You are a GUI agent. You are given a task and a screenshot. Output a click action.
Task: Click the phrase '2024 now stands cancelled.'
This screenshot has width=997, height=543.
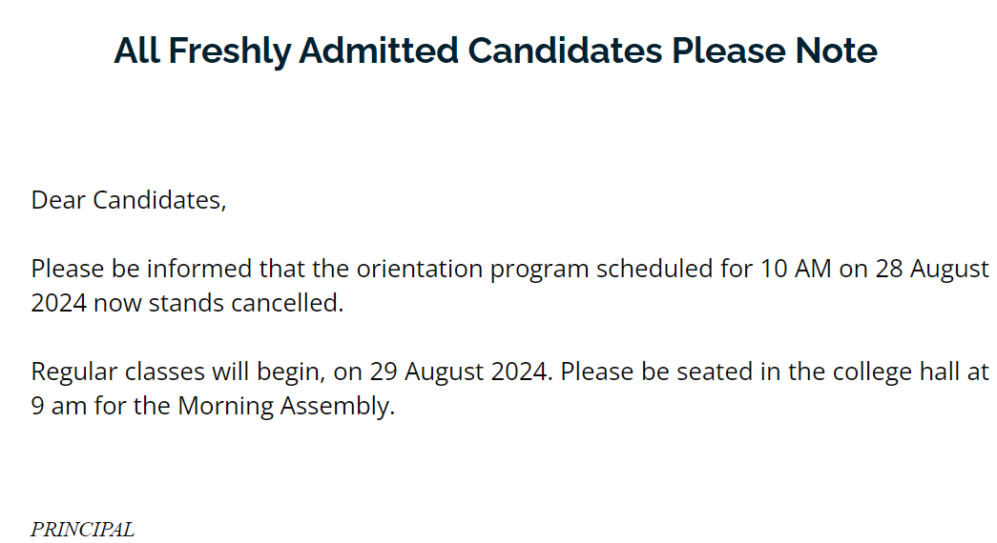[x=188, y=303]
